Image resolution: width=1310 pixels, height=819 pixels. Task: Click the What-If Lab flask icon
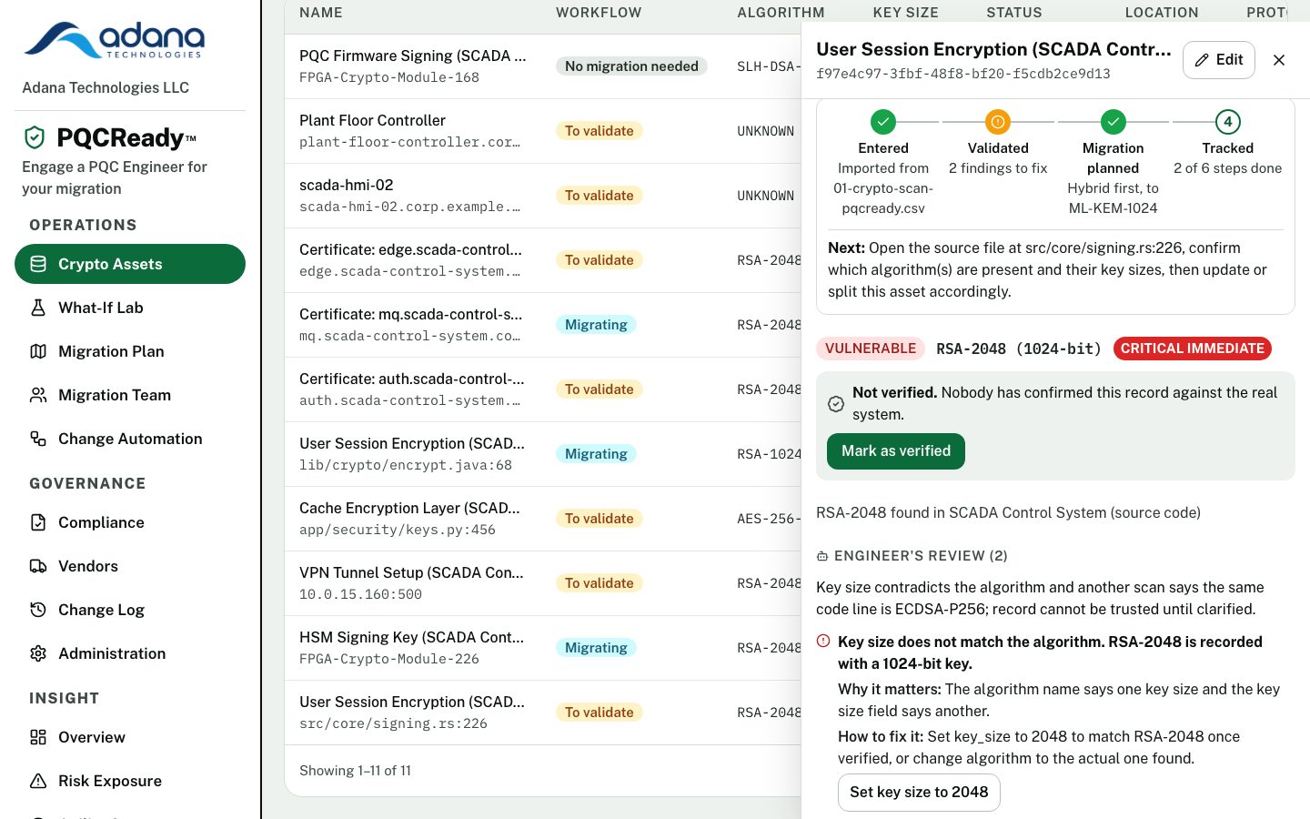pyautogui.click(x=38, y=308)
